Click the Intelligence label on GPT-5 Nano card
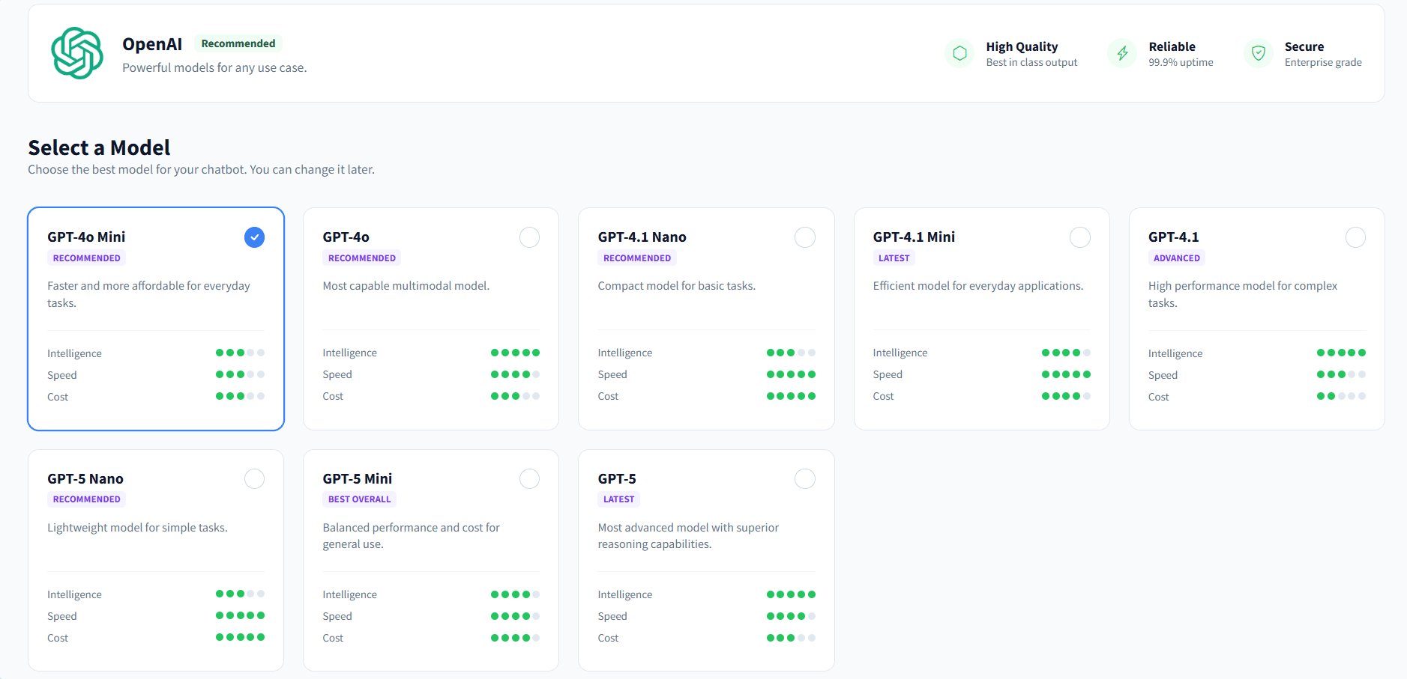 (x=74, y=594)
